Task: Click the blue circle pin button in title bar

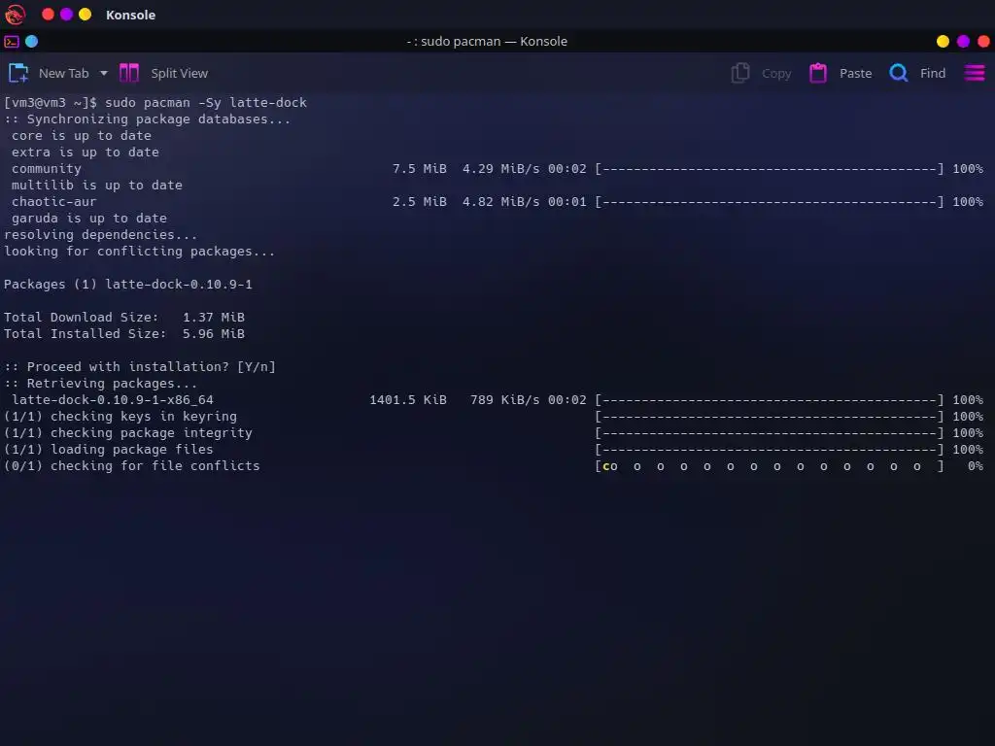Action: tap(31, 41)
